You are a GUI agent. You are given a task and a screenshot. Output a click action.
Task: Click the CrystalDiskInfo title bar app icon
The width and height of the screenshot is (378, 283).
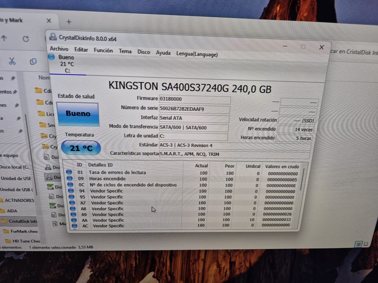(x=53, y=37)
